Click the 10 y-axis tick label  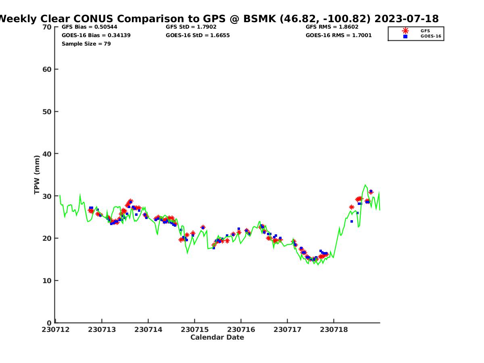point(47,281)
